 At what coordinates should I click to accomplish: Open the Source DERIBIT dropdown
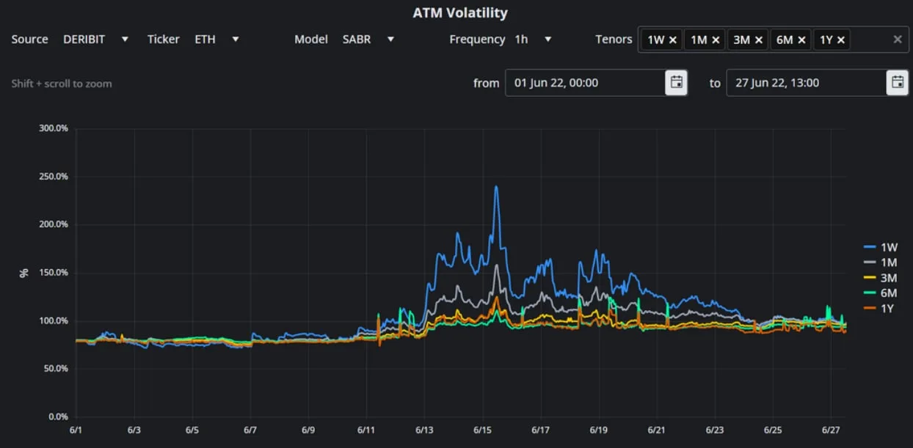click(x=96, y=40)
